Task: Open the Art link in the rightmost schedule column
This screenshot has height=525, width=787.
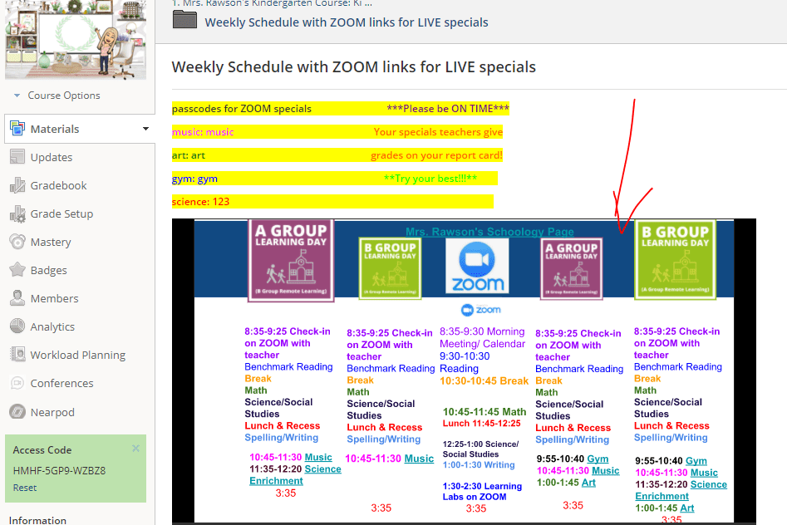Action: 687,508
